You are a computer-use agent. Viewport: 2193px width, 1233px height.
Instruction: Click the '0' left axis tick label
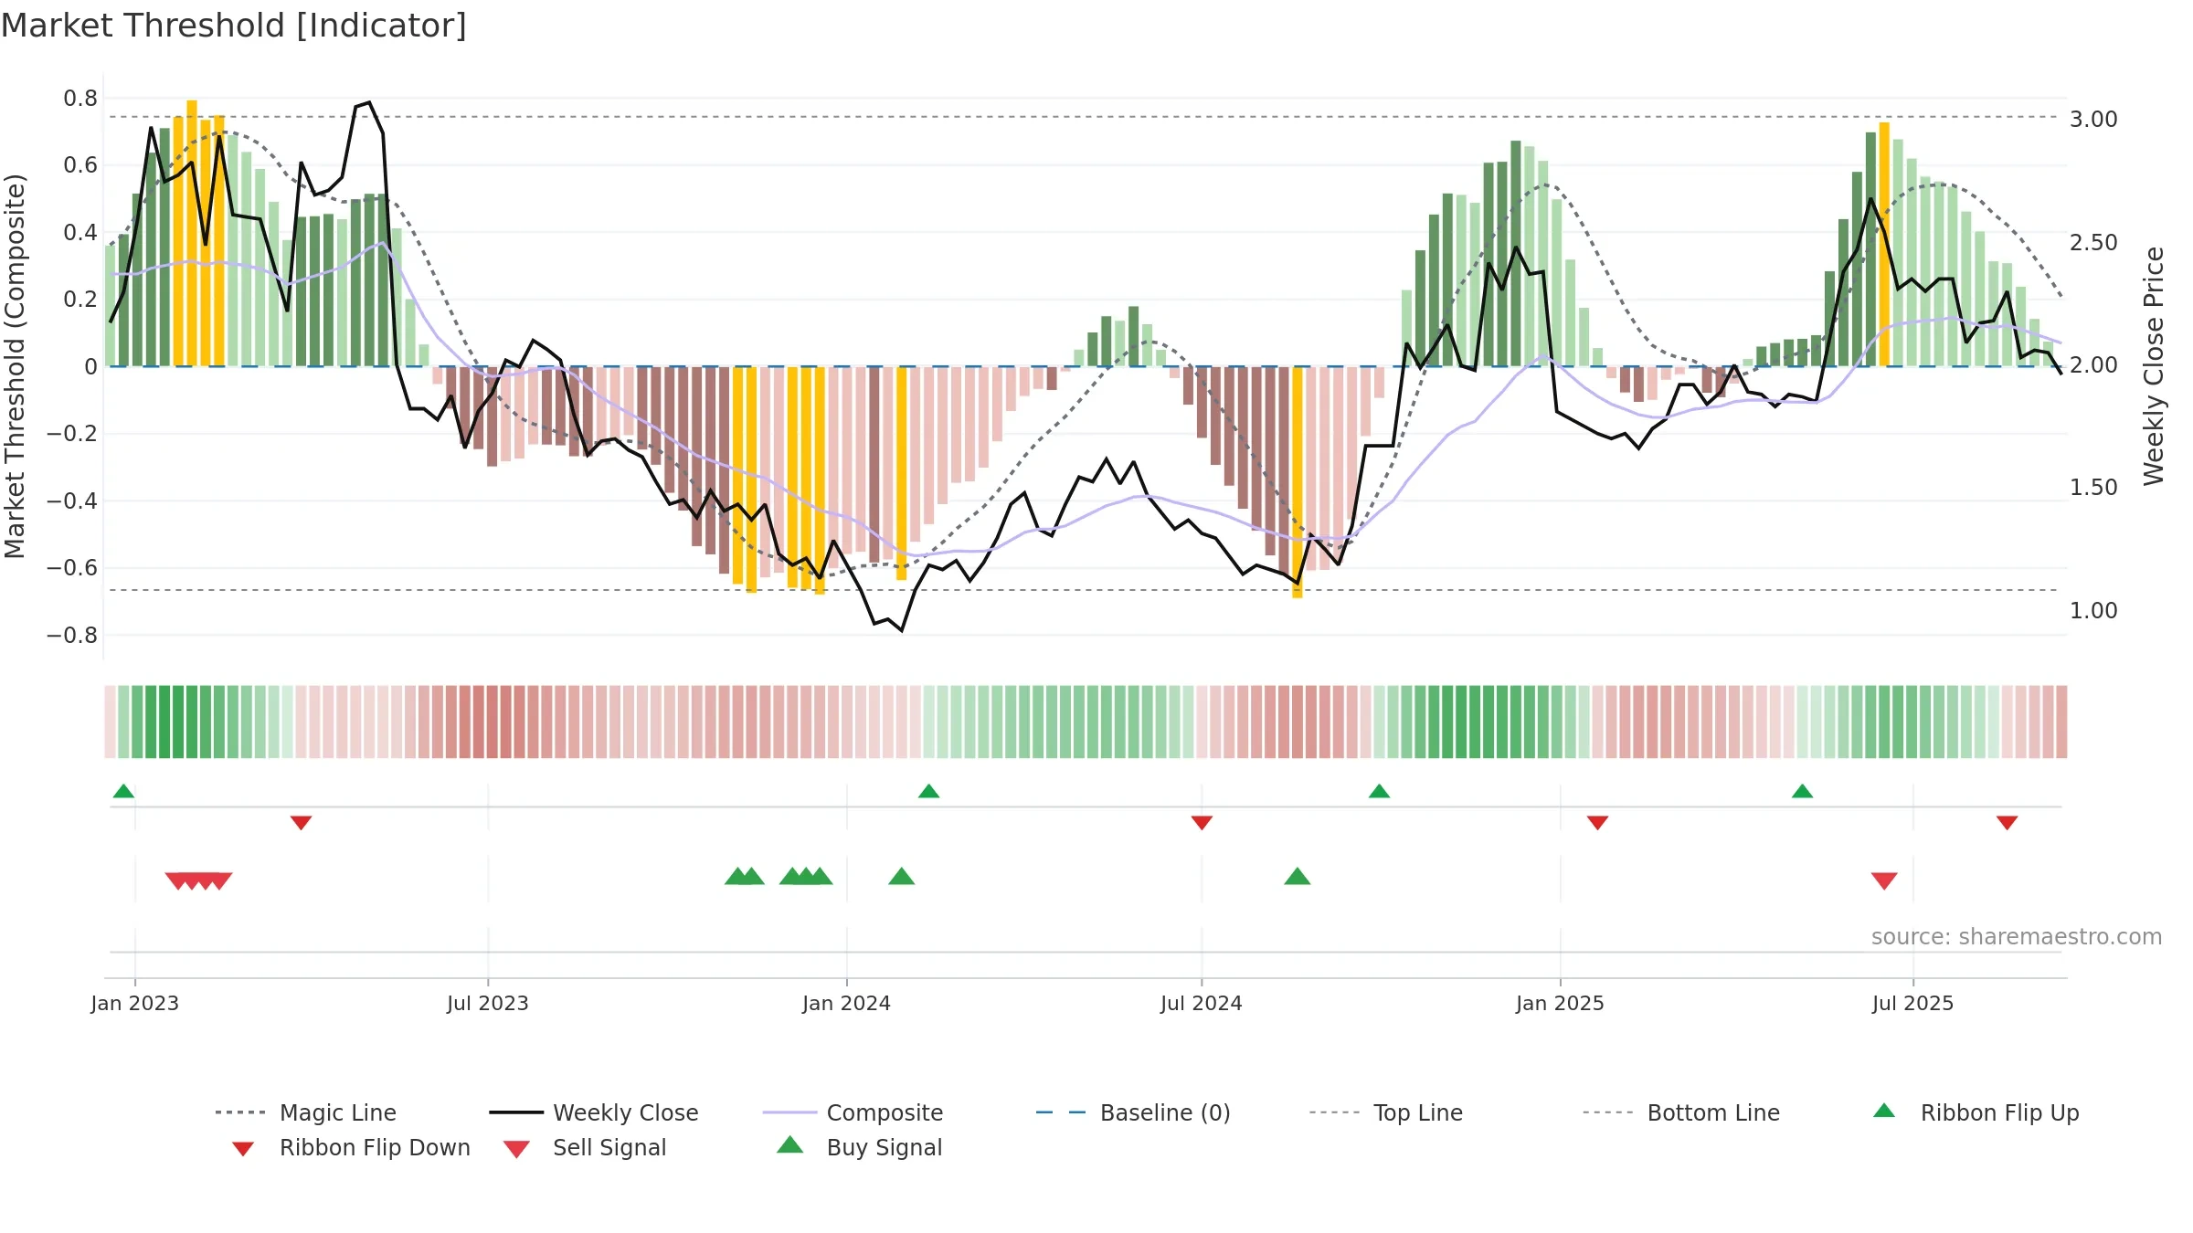coord(90,366)
